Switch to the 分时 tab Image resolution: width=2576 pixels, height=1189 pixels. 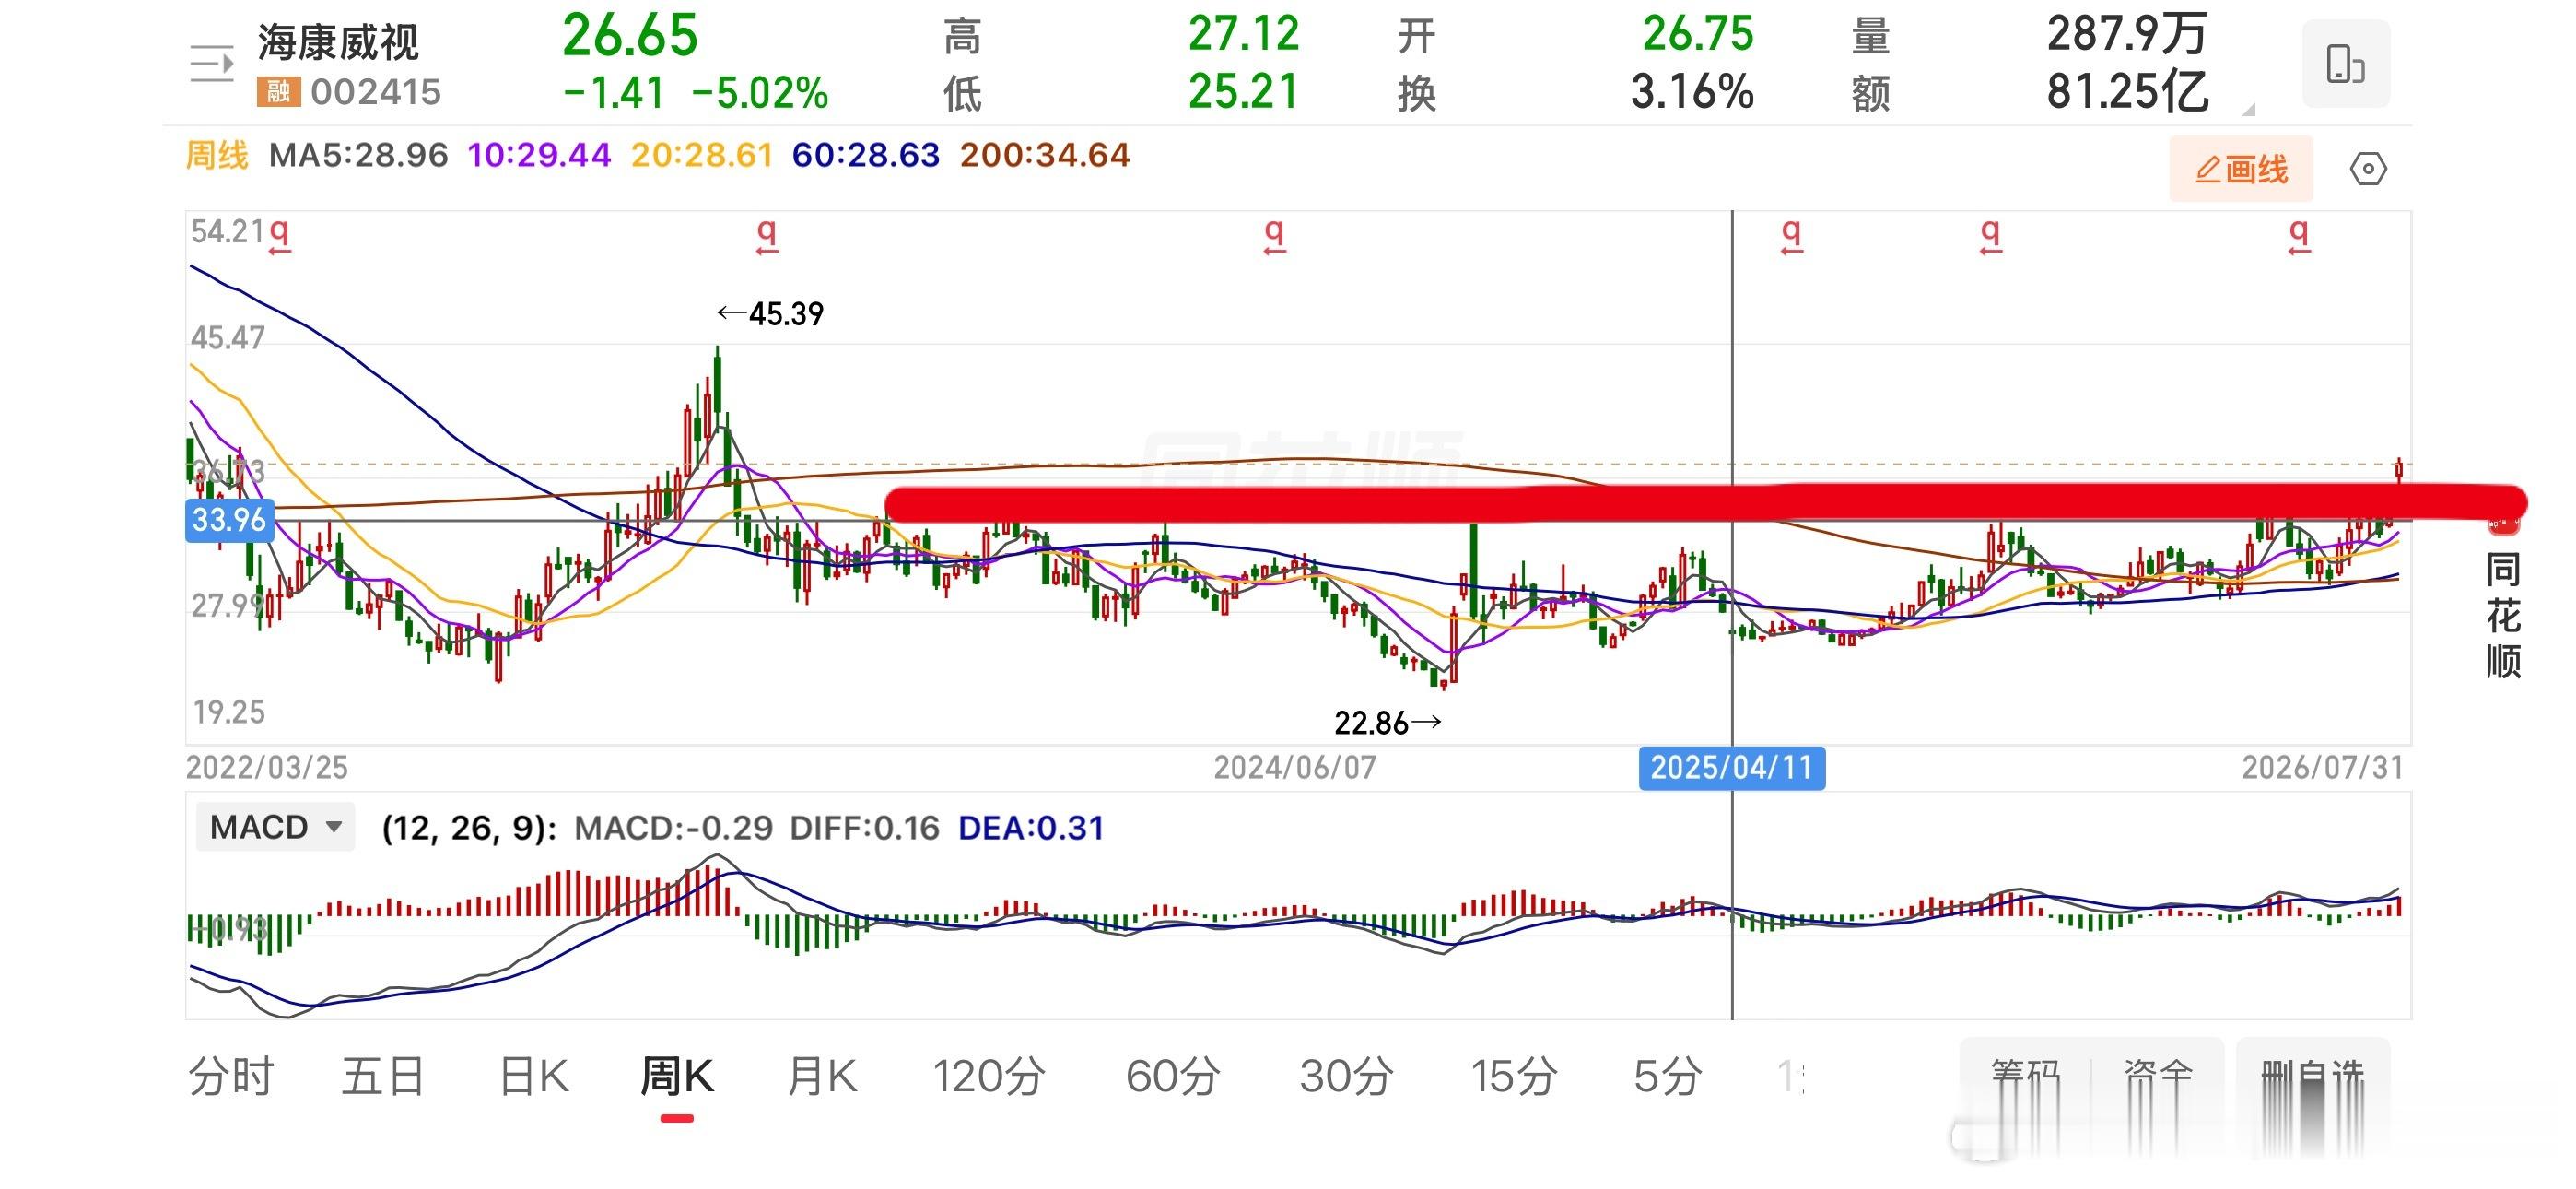(231, 1077)
